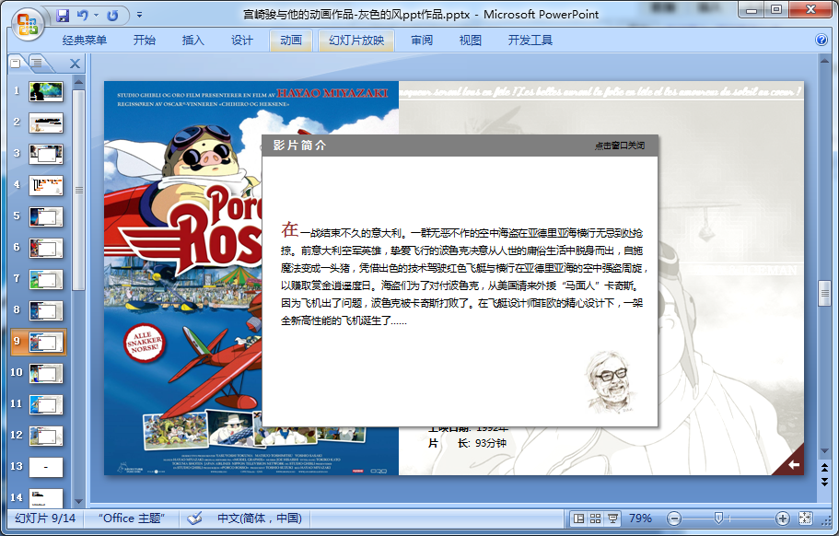
Task: Open the 经典菜单 tab
Action: point(85,41)
